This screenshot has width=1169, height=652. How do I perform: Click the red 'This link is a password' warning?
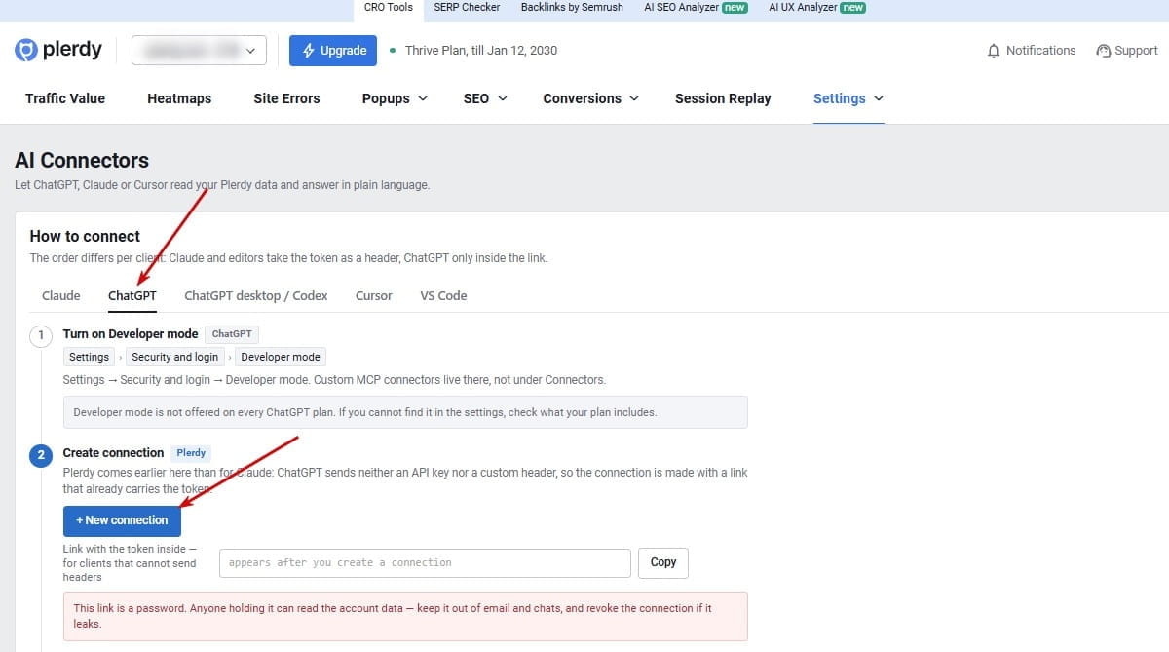(x=405, y=616)
